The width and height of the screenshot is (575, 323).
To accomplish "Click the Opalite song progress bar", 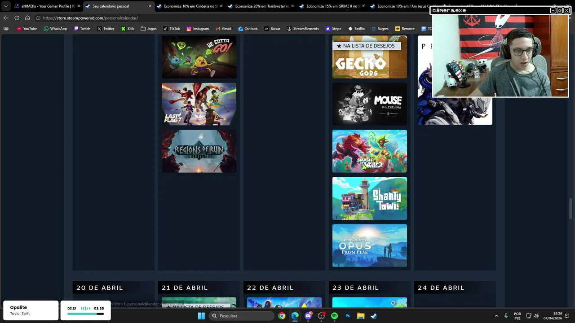I will (85, 314).
